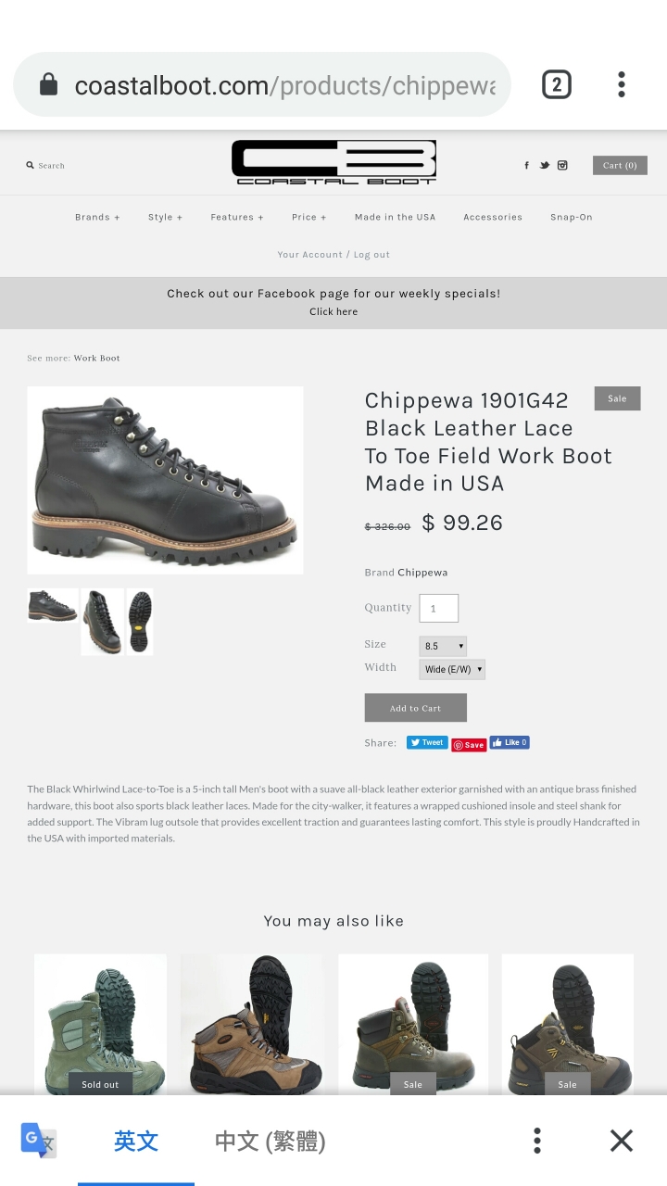Open Chrome's three-dot overflow menu

pos(622,85)
